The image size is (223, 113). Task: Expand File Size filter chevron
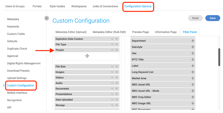(112, 67)
